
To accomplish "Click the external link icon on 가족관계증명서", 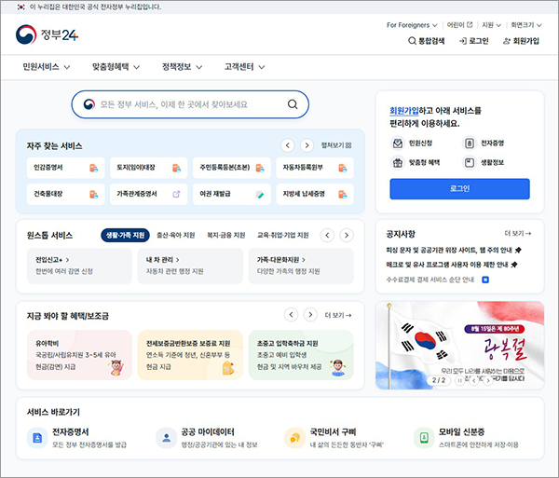I will point(176,194).
